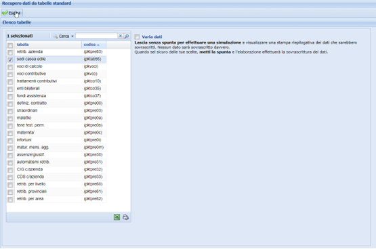Click the 'Elenco tabelle' section header
The image size is (376, 249).
[x=17, y=22]
